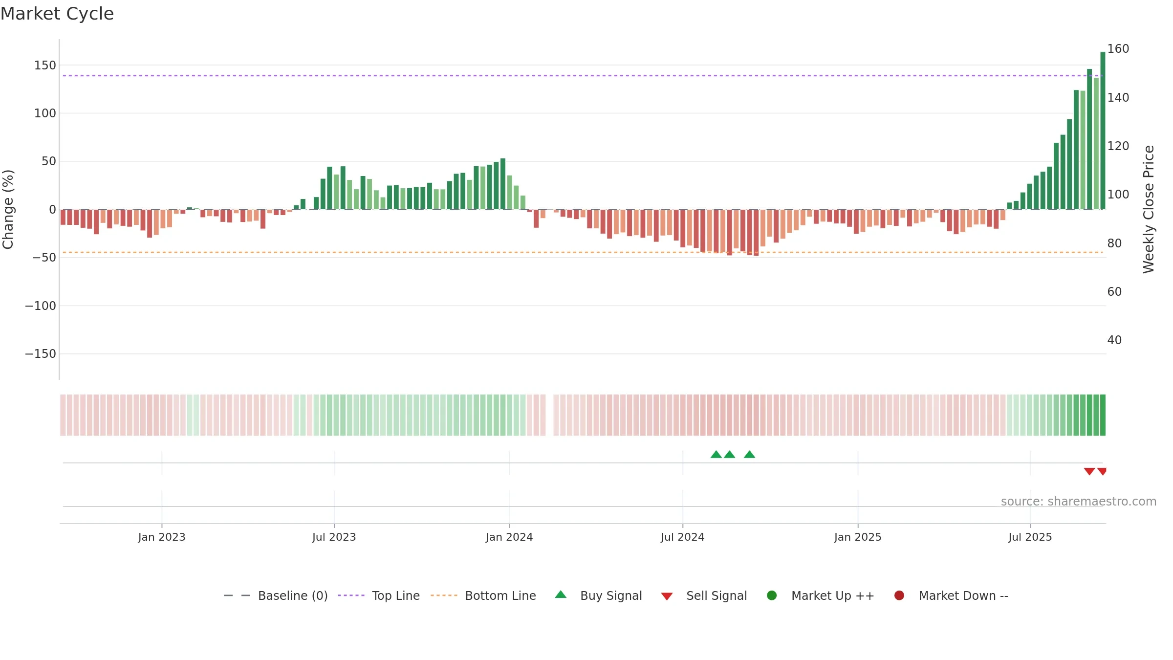Click the Jul 2023 x-axis label

[x=334, y=537]
